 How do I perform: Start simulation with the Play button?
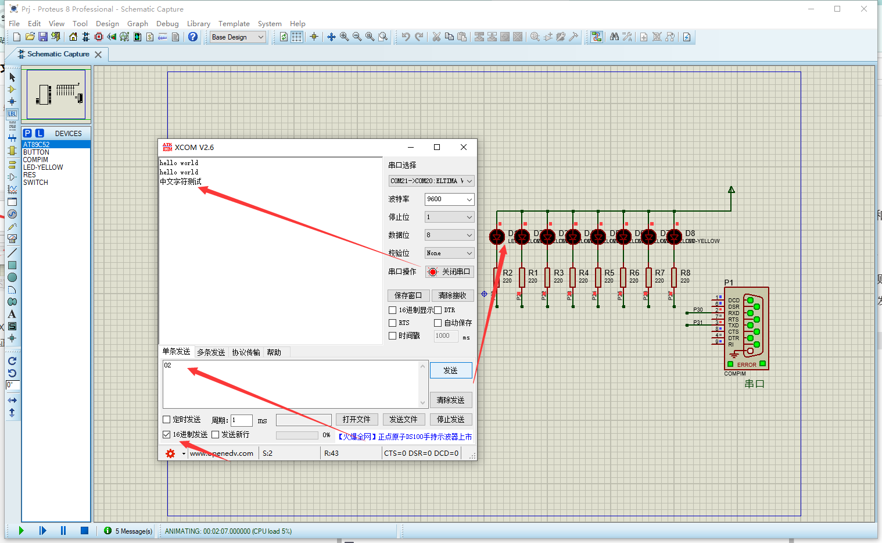tap(21, 531)
